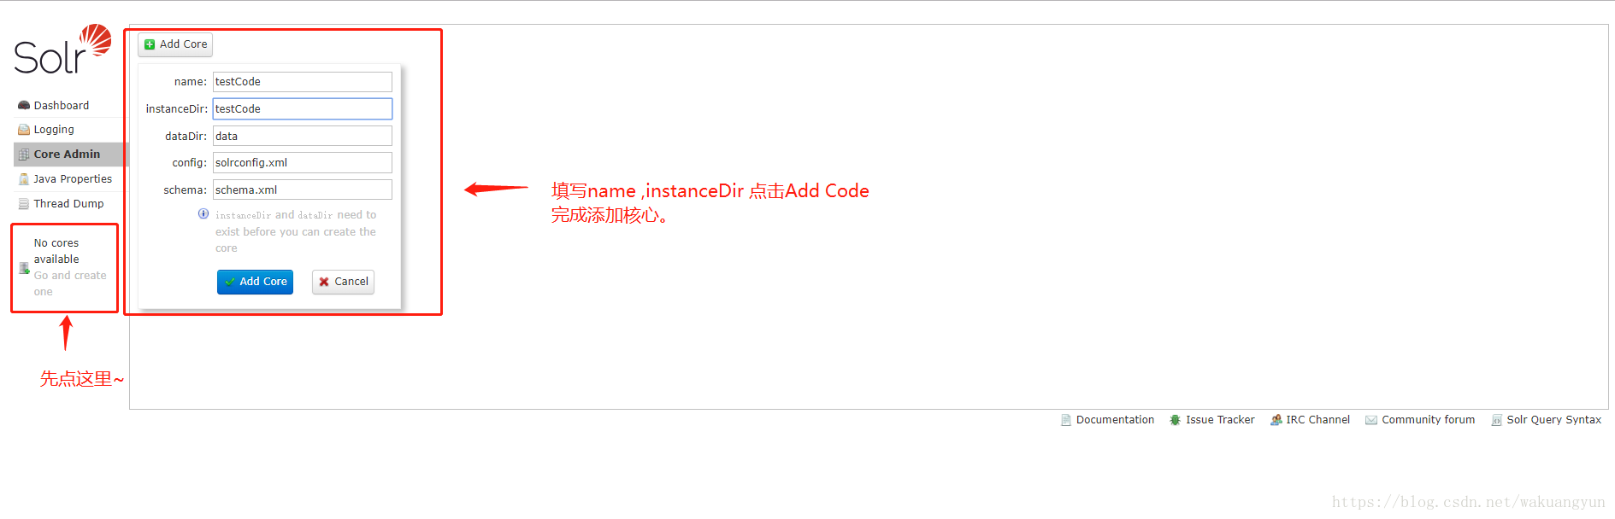Open the Solr Query Syntax link
1615x519 pixels.
1547,420
